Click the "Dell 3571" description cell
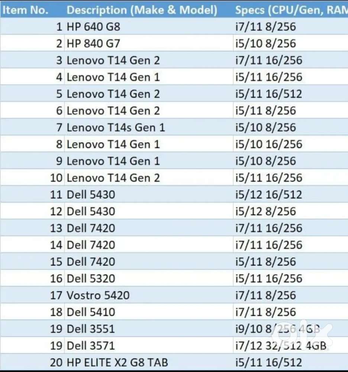This screenshot has height=372, width=348. click(x=91, y=346)
